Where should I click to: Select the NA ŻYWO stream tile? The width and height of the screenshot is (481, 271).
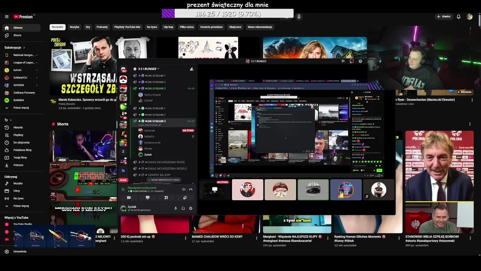point(215,190)
